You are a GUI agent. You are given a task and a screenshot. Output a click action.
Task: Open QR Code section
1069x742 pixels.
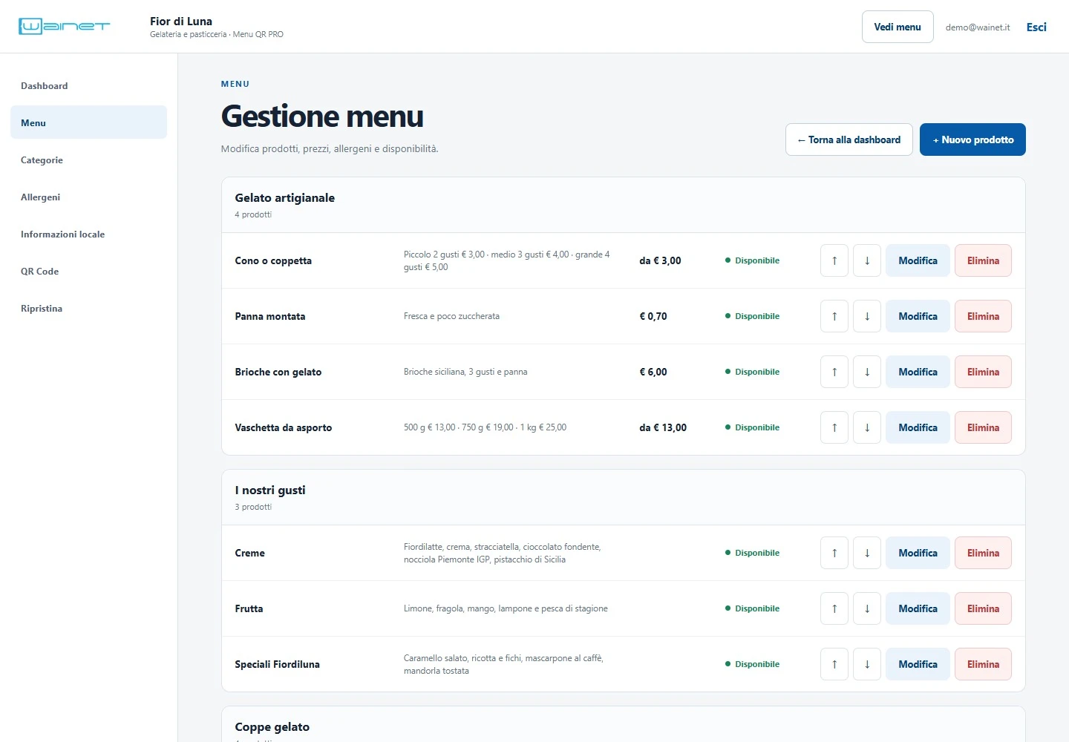[89, 272]
